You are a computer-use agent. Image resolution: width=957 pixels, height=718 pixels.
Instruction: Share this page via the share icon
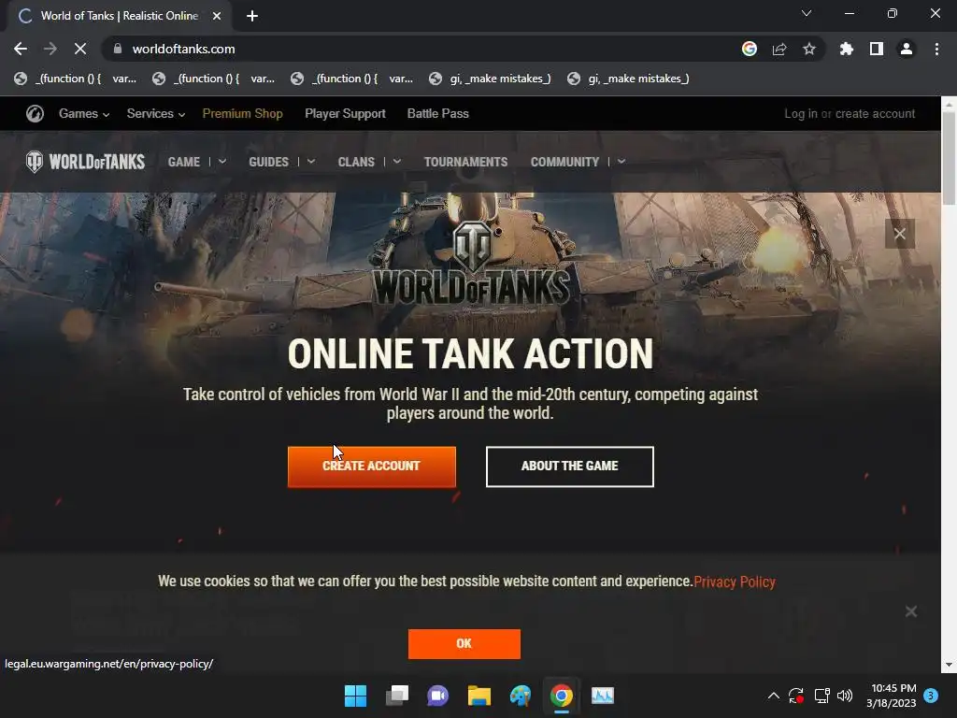pyautogui.click(x=779, y=49)
